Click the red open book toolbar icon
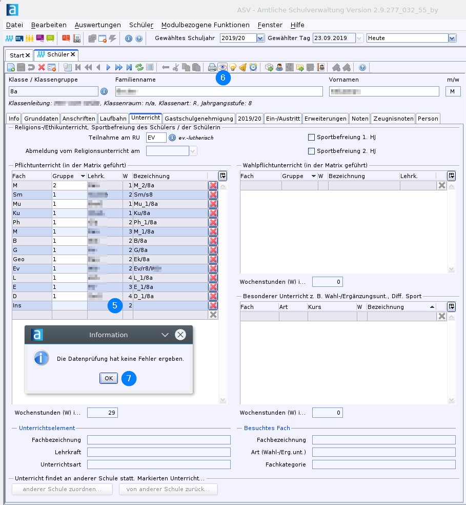466x505 pixels. 66,38
